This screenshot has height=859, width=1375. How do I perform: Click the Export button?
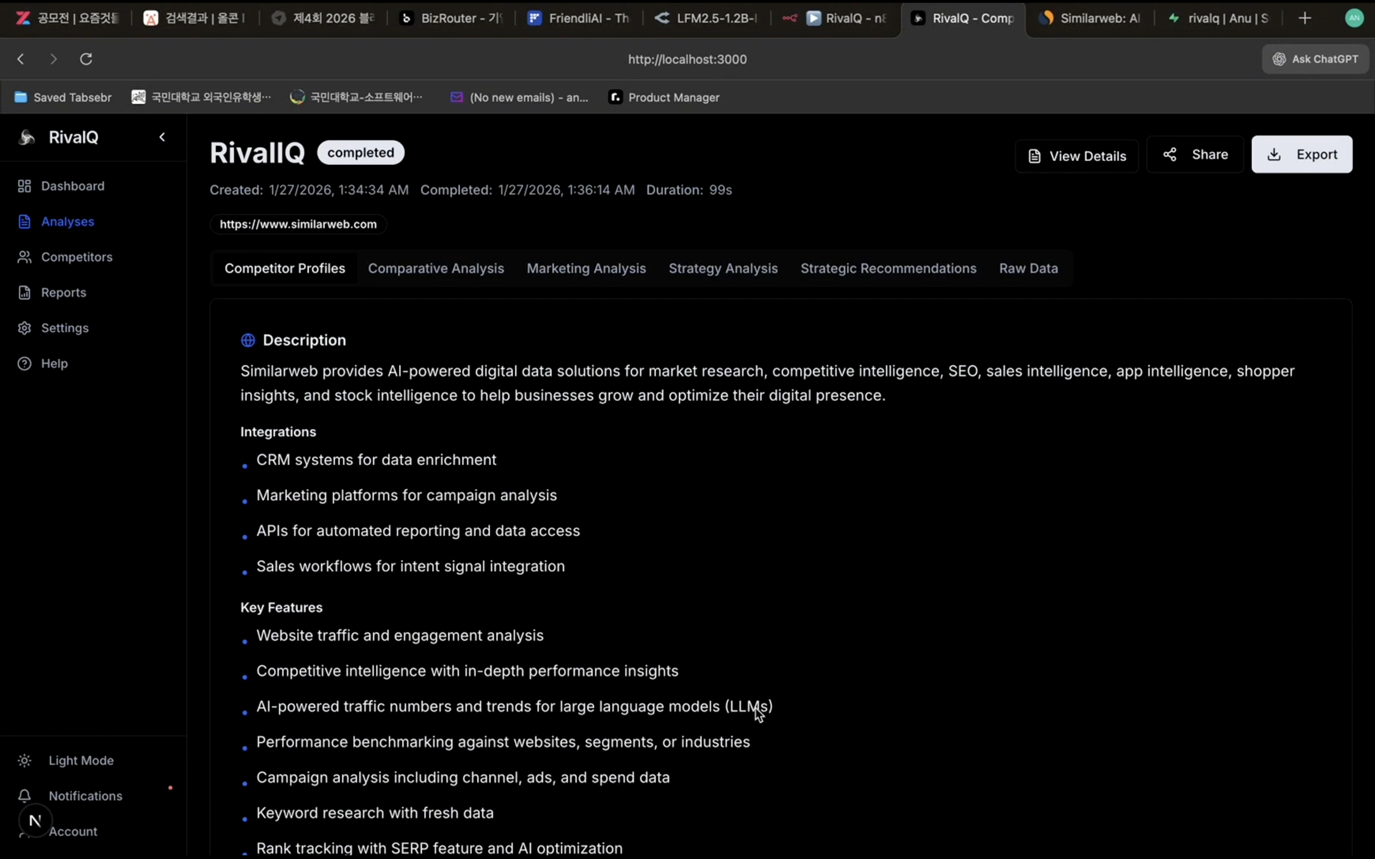(x=1301, y=155)
